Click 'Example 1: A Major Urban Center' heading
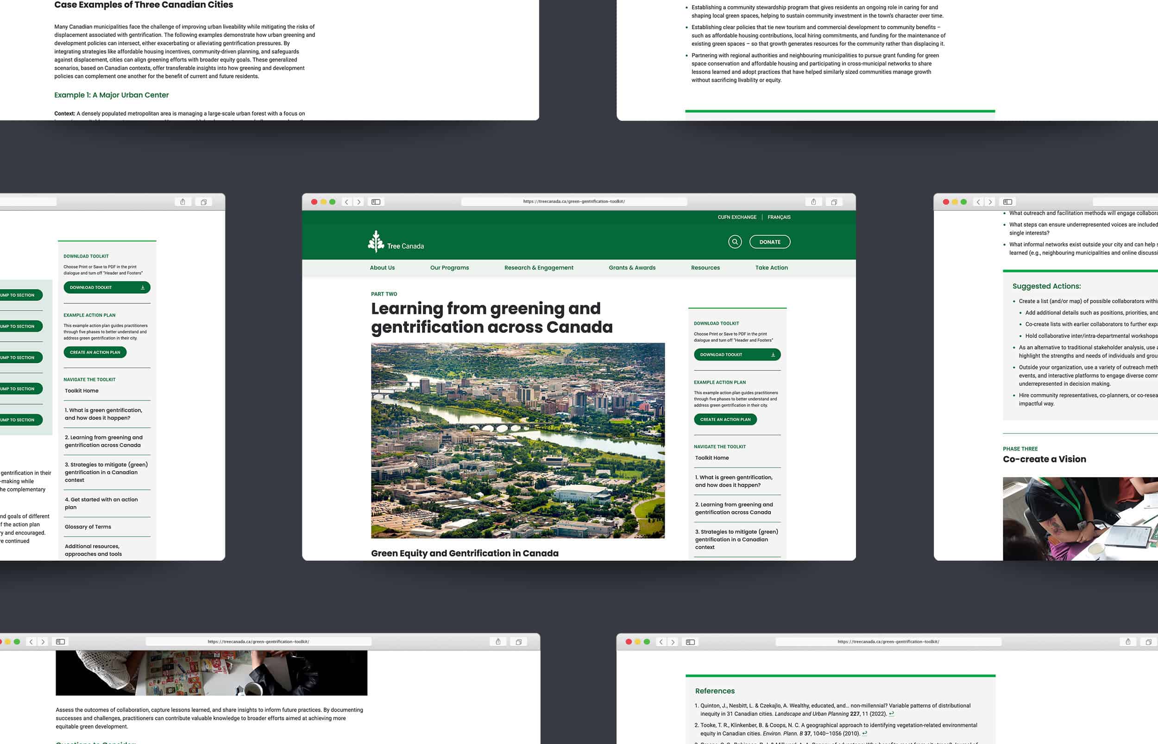 tap(112, 95)
